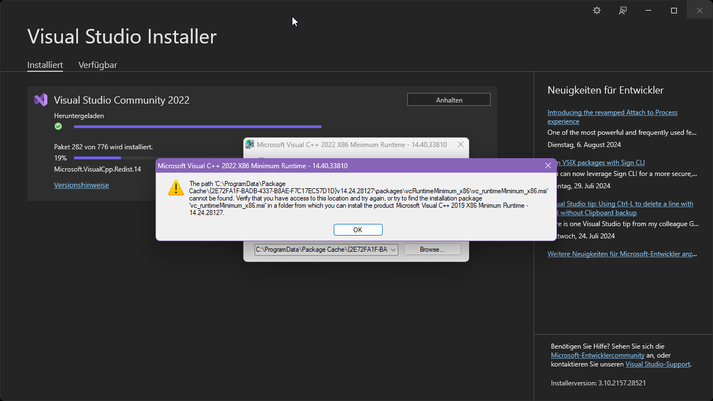Open installer settings gear icon
The width and height of the screenshot is (713, 401).
[x=597, y=11]
